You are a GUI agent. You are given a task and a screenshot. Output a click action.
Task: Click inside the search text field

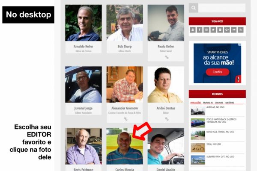click(x=222, y=8)
